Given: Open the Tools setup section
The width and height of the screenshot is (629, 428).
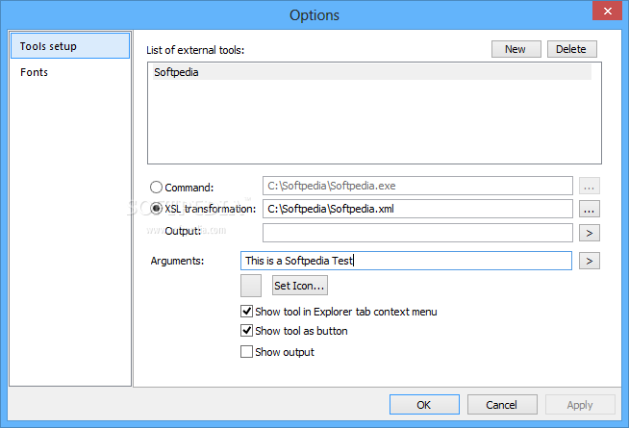Looking at the screenshot, I should pos(70,46).
